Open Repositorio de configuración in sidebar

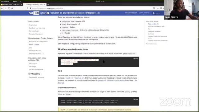[38, 42]
